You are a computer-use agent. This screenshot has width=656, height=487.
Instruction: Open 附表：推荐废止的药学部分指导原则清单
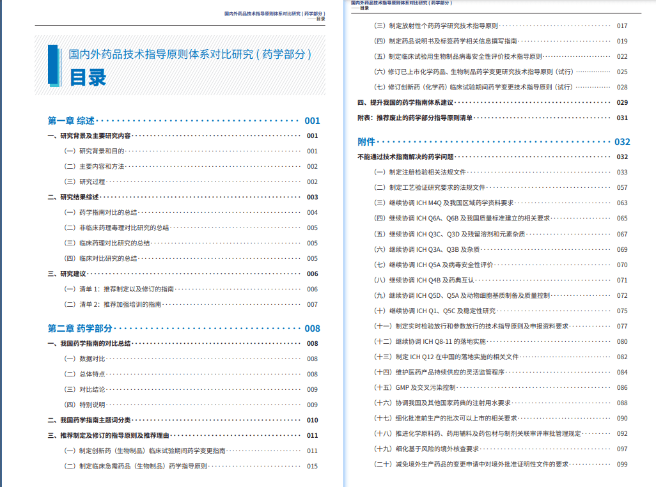point(492,118)
